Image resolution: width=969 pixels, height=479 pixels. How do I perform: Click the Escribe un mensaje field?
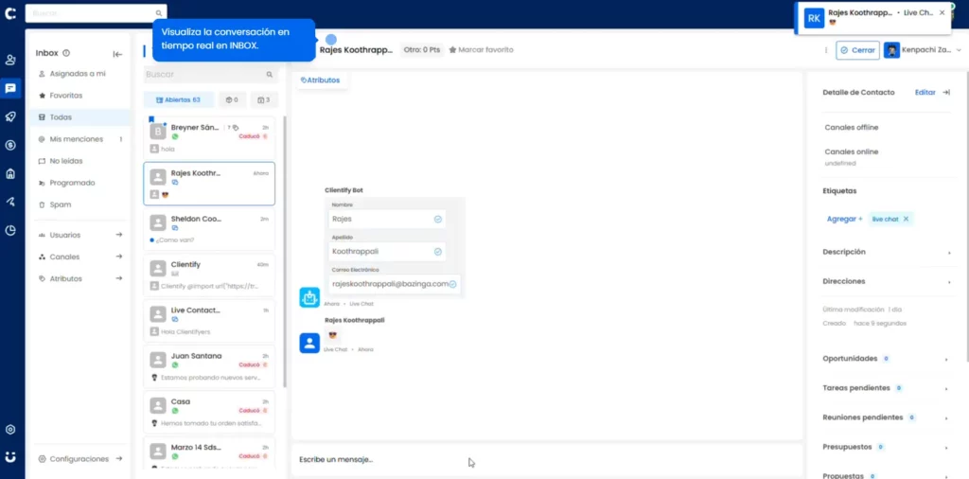click(546, 460)
